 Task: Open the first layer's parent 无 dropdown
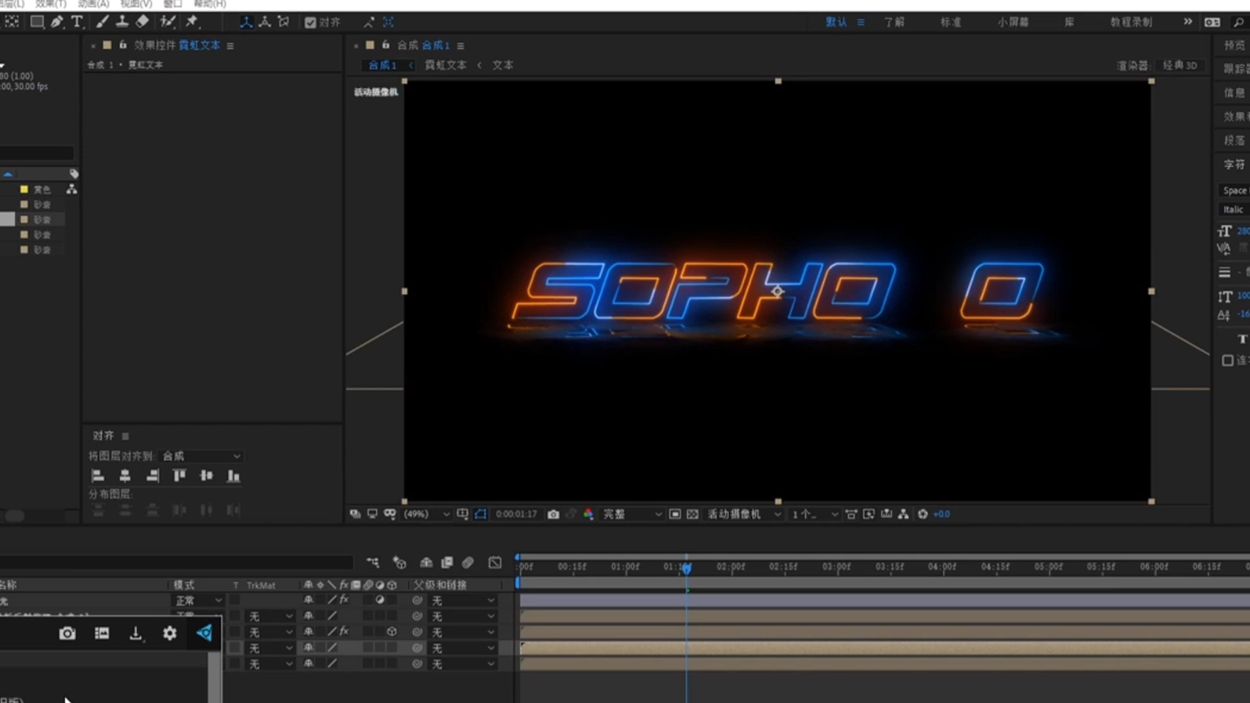pos(463,600)
